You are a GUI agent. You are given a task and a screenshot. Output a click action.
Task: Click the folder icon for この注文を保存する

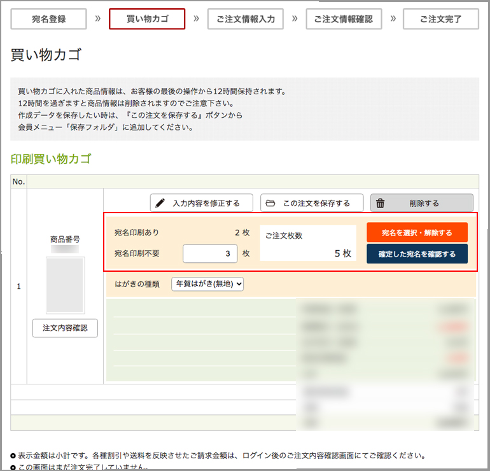point(270,203)
